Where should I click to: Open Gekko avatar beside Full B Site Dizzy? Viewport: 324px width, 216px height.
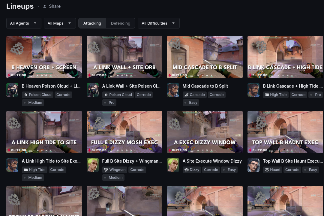click(93, 165)
